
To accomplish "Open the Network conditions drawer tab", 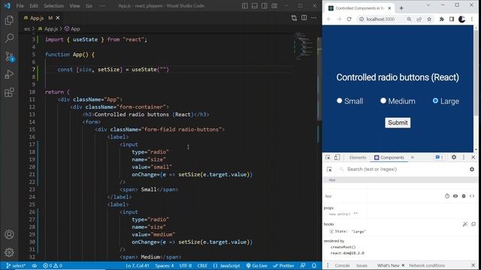I will [x=427, y=265].
